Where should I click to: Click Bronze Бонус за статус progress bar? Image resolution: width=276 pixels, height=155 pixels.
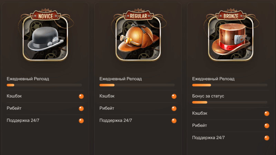[230, 102]
